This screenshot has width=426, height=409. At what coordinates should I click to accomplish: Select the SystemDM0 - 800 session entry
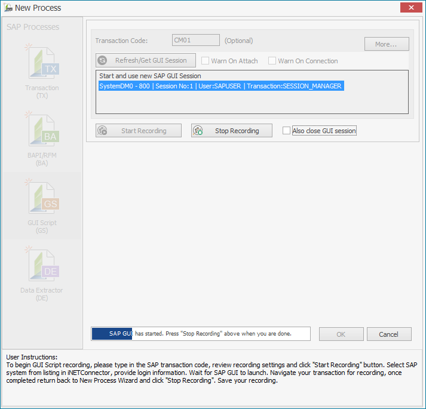coord(220,86)
